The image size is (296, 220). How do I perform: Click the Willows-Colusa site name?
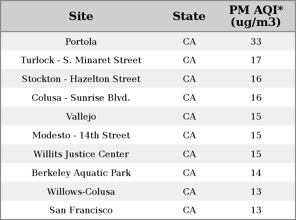pos(81,191)
